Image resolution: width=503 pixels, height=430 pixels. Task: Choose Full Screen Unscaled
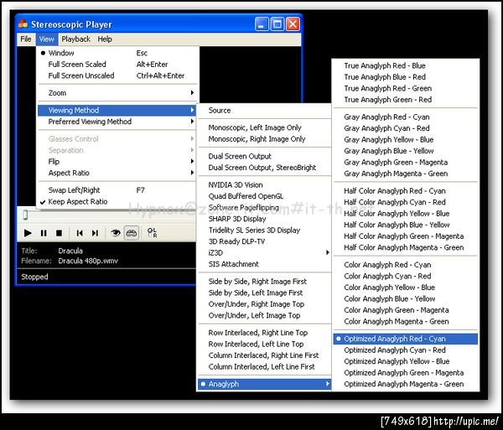[x=117, y=75]
